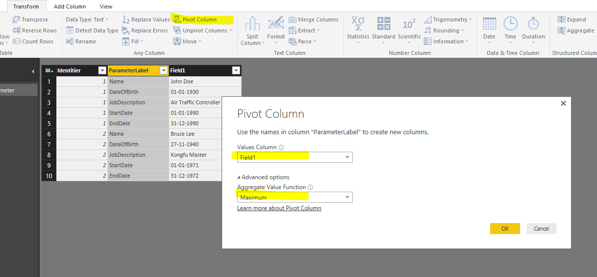Open the Time column menu
The height and width of the screenshot is (277, 597).
tap(510, 30)
